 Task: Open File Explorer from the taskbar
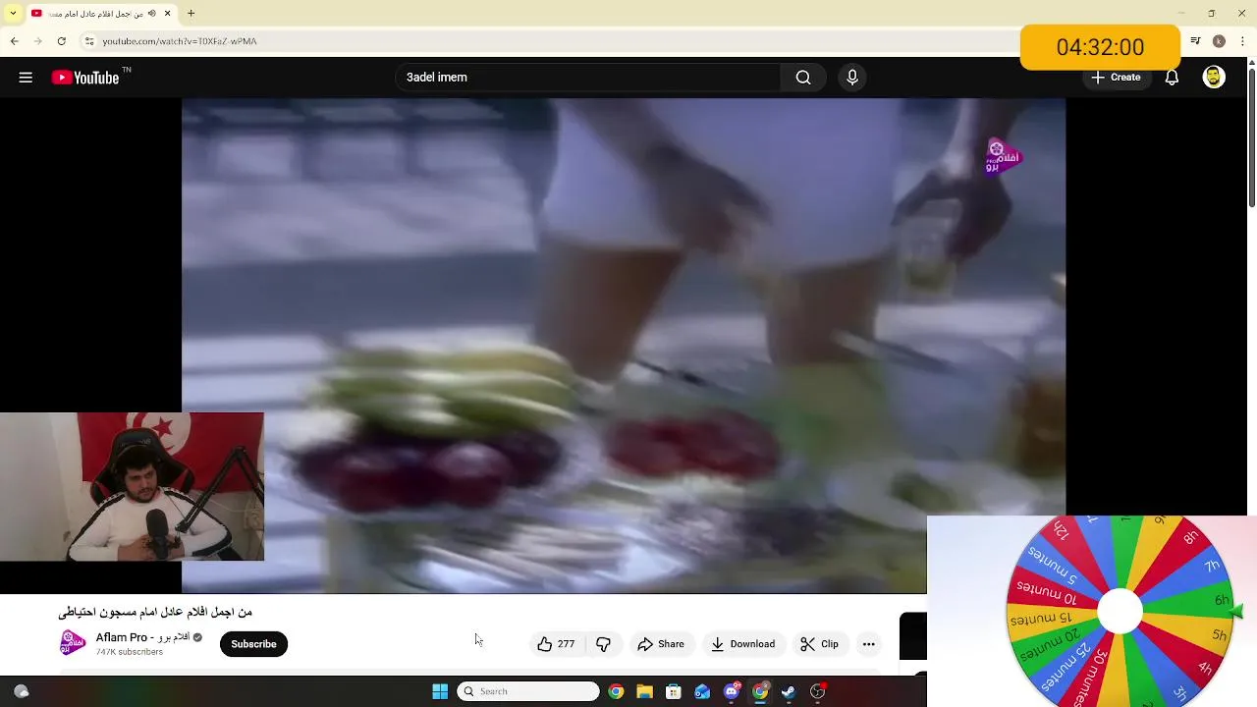[x=644, y=691]
